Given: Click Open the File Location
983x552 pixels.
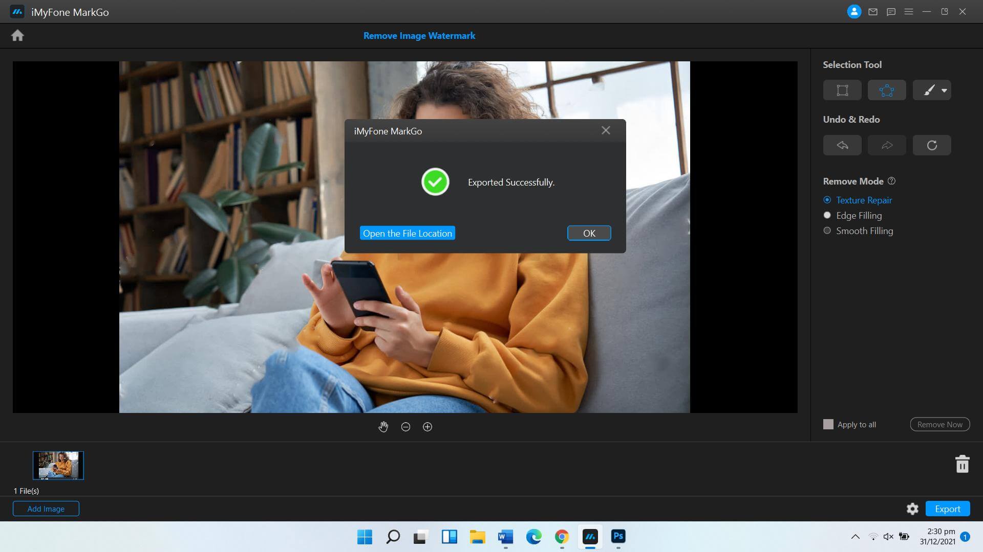Looking at the screenshot, I should [x=408, y=233].
